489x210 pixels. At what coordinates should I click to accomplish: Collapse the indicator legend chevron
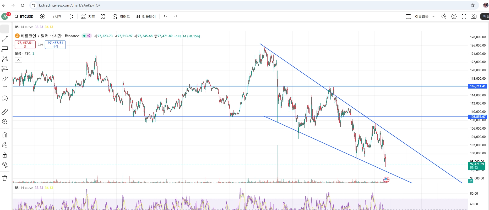click(18, 60)
